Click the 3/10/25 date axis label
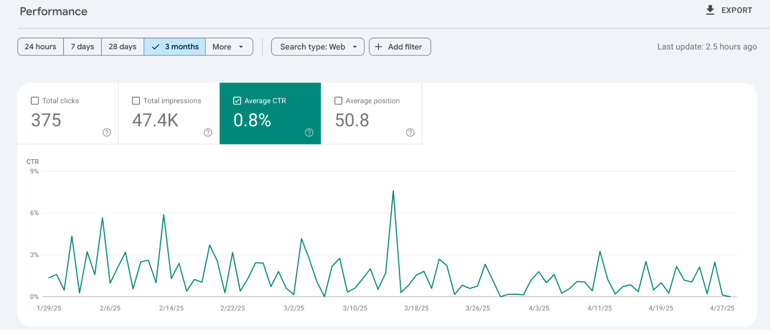 tap(355, 308)
